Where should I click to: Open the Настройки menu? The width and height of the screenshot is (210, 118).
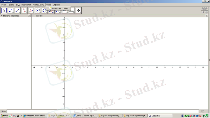pos(26,5)
